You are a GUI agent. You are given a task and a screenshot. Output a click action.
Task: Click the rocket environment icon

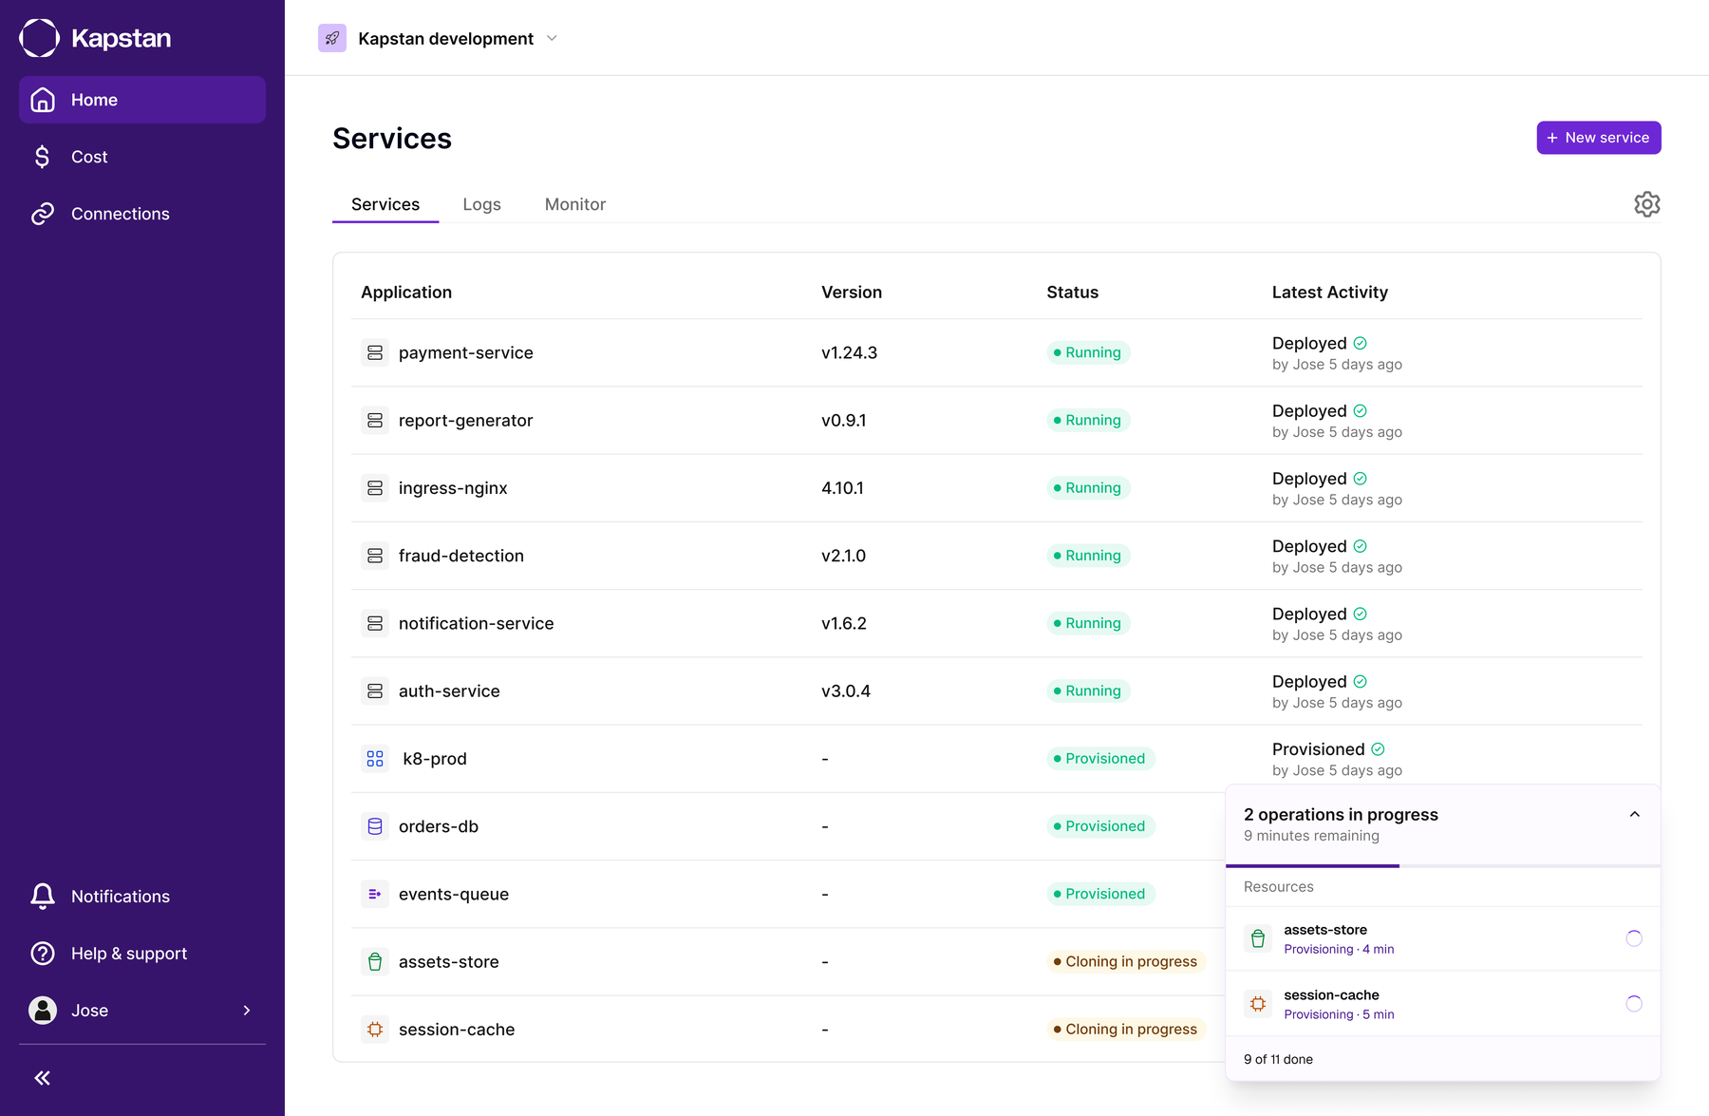point(332,38)
